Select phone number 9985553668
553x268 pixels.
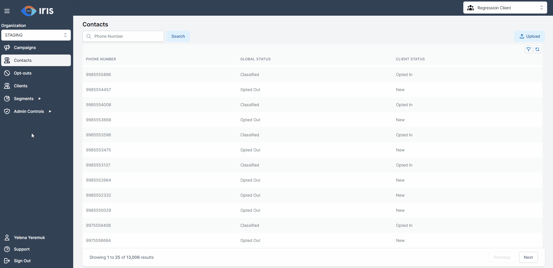coord(98,120)
